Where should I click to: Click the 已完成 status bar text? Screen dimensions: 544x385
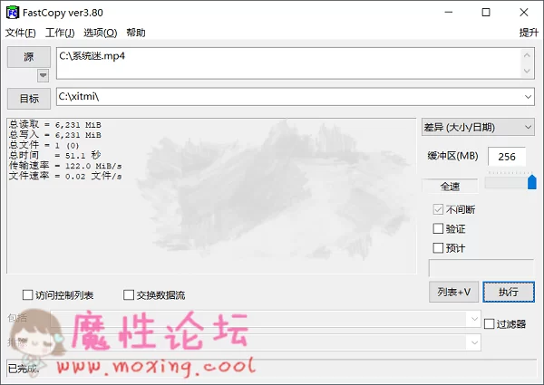coord(24,369)
